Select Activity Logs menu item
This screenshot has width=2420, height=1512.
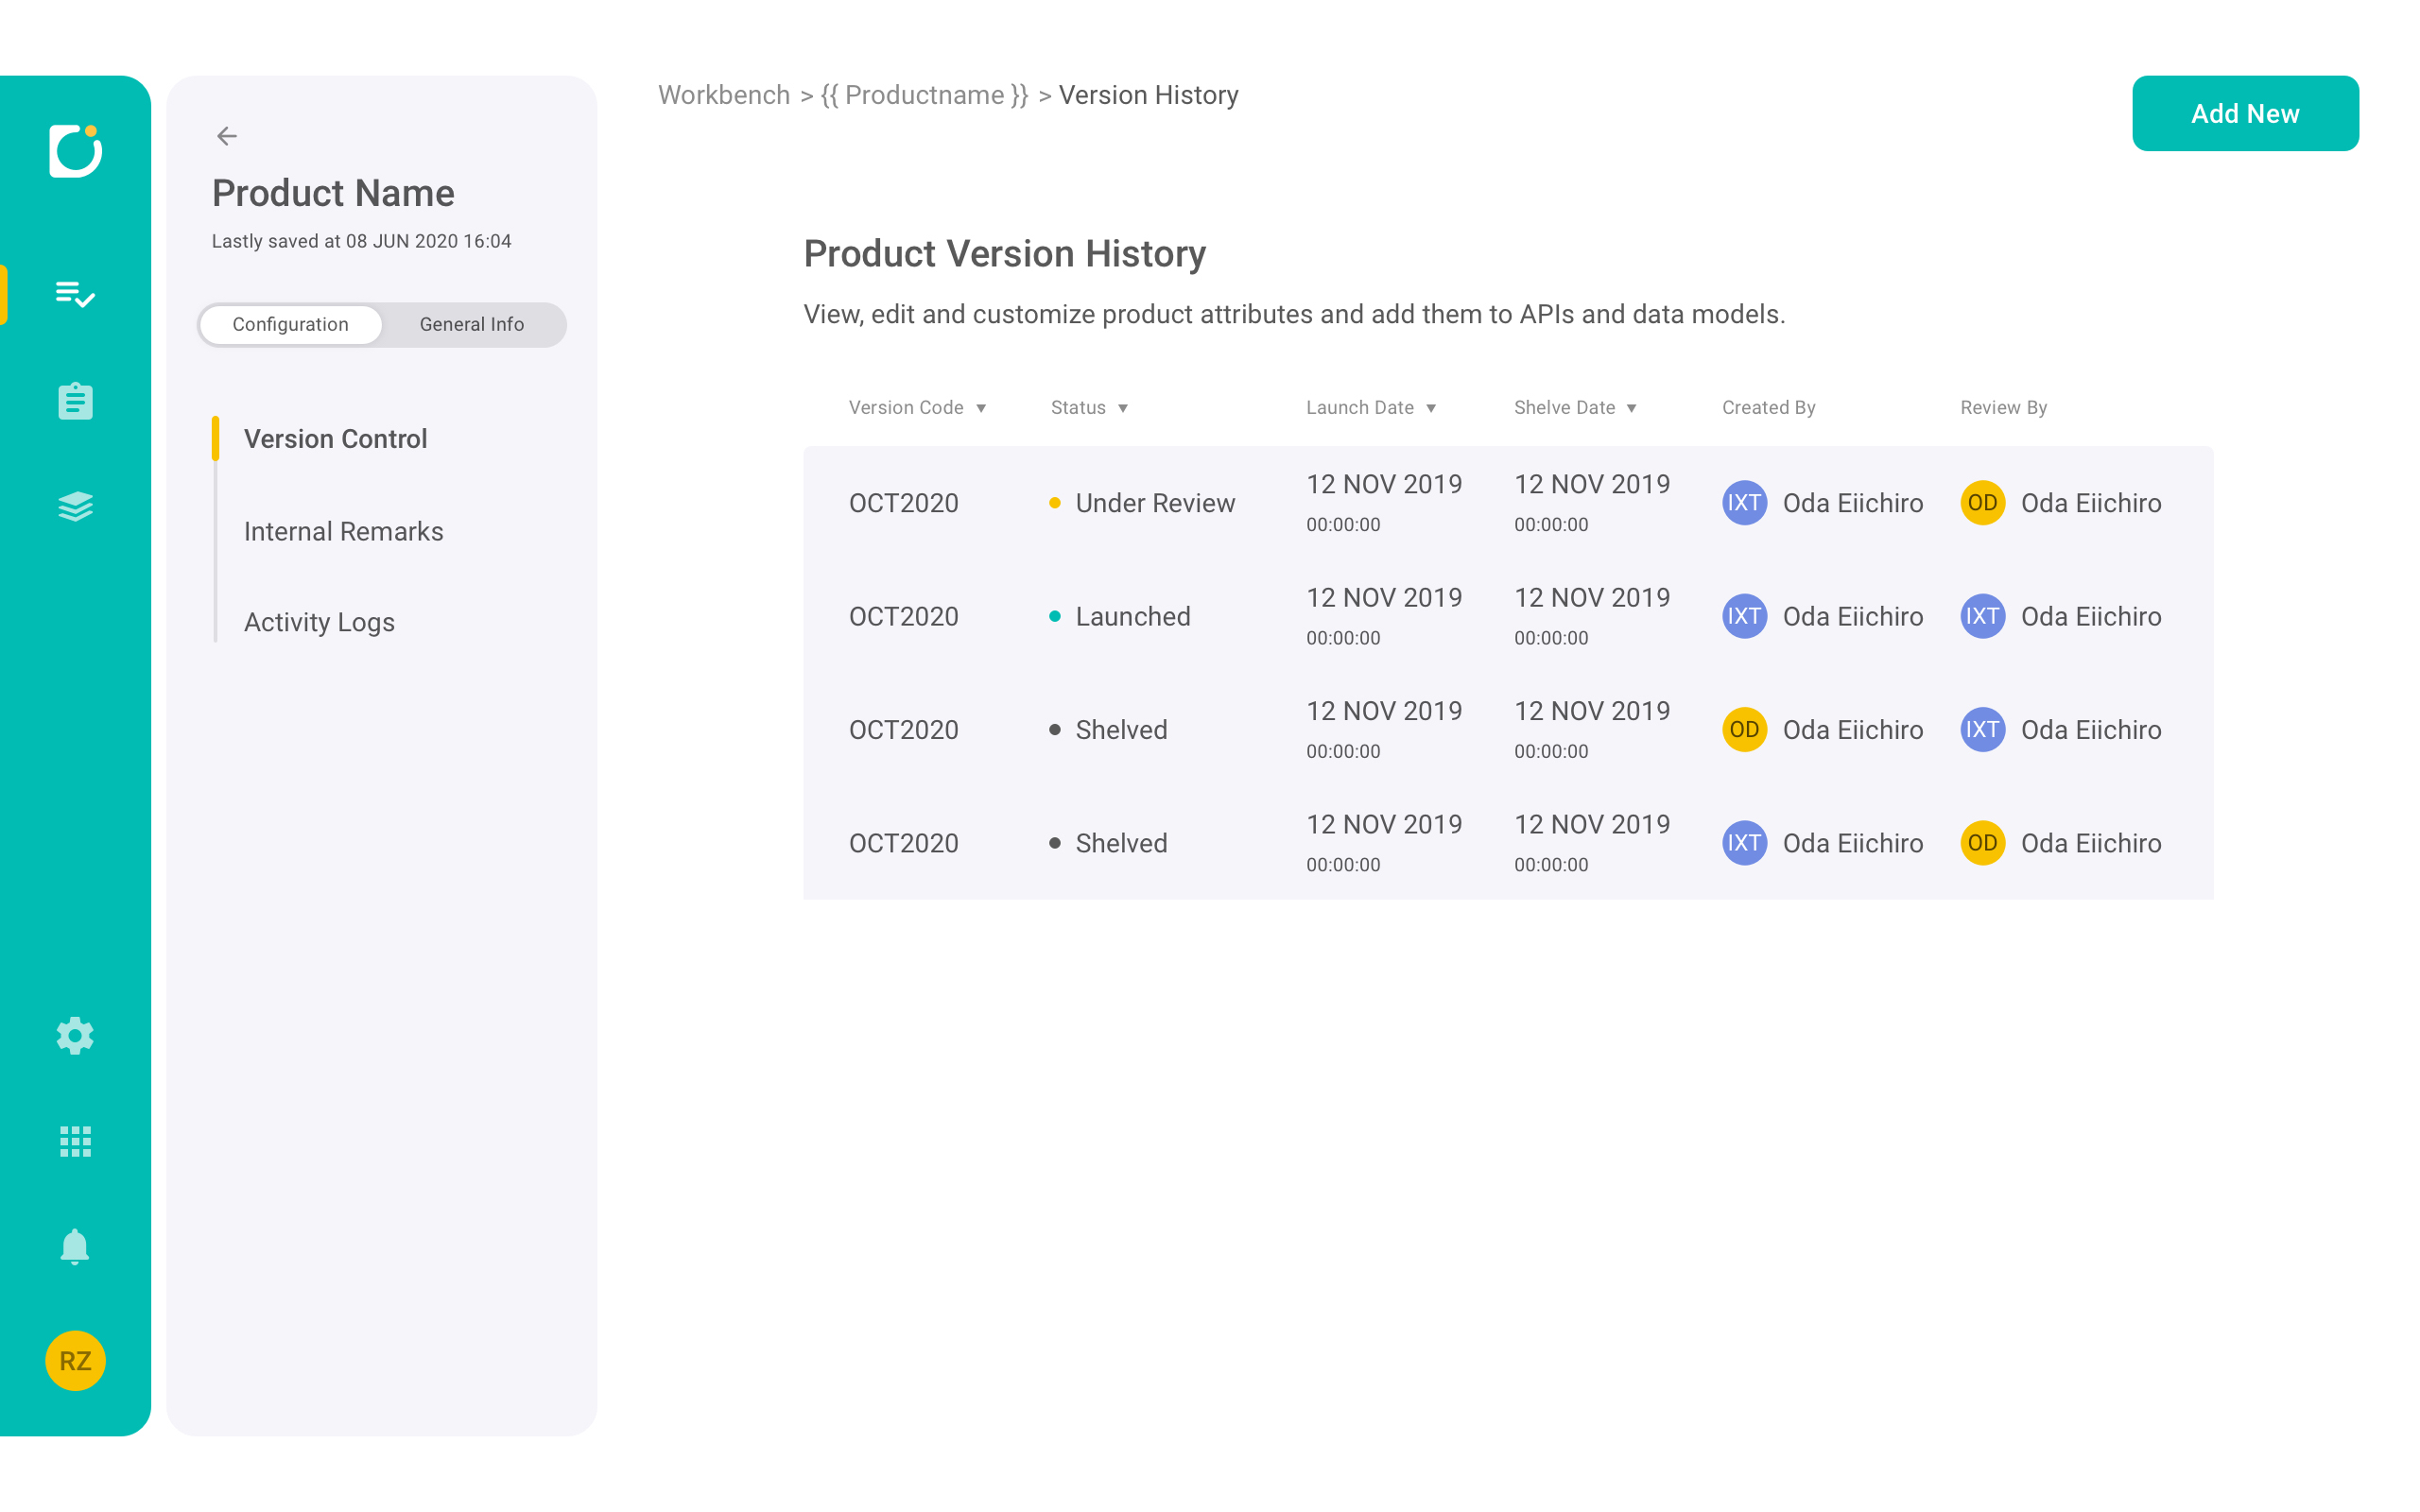(319, 622)
